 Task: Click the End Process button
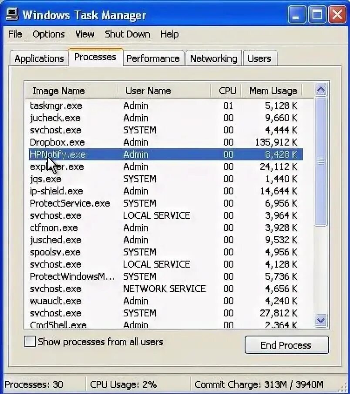click(x=286, y=345)
